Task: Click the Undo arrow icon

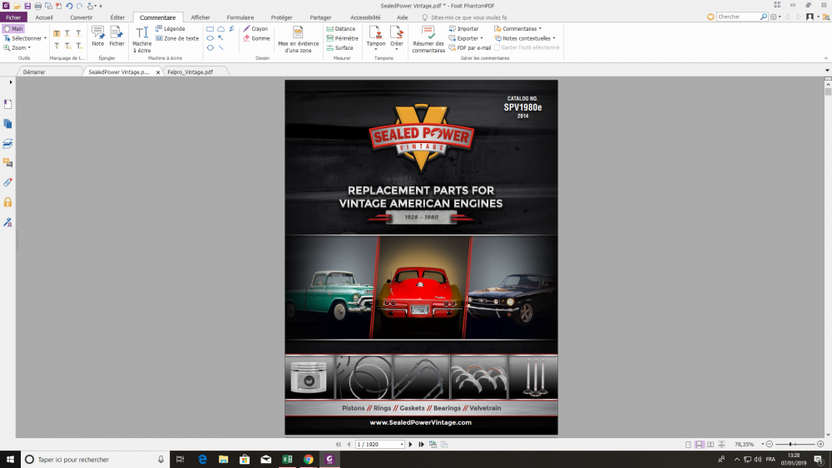Action: coord(69,6)
